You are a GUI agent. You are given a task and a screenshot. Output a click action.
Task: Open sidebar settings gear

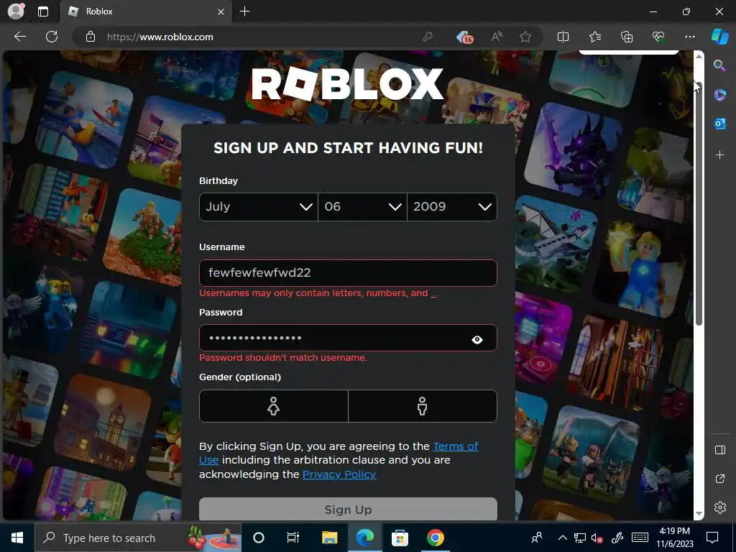(719, 507)
